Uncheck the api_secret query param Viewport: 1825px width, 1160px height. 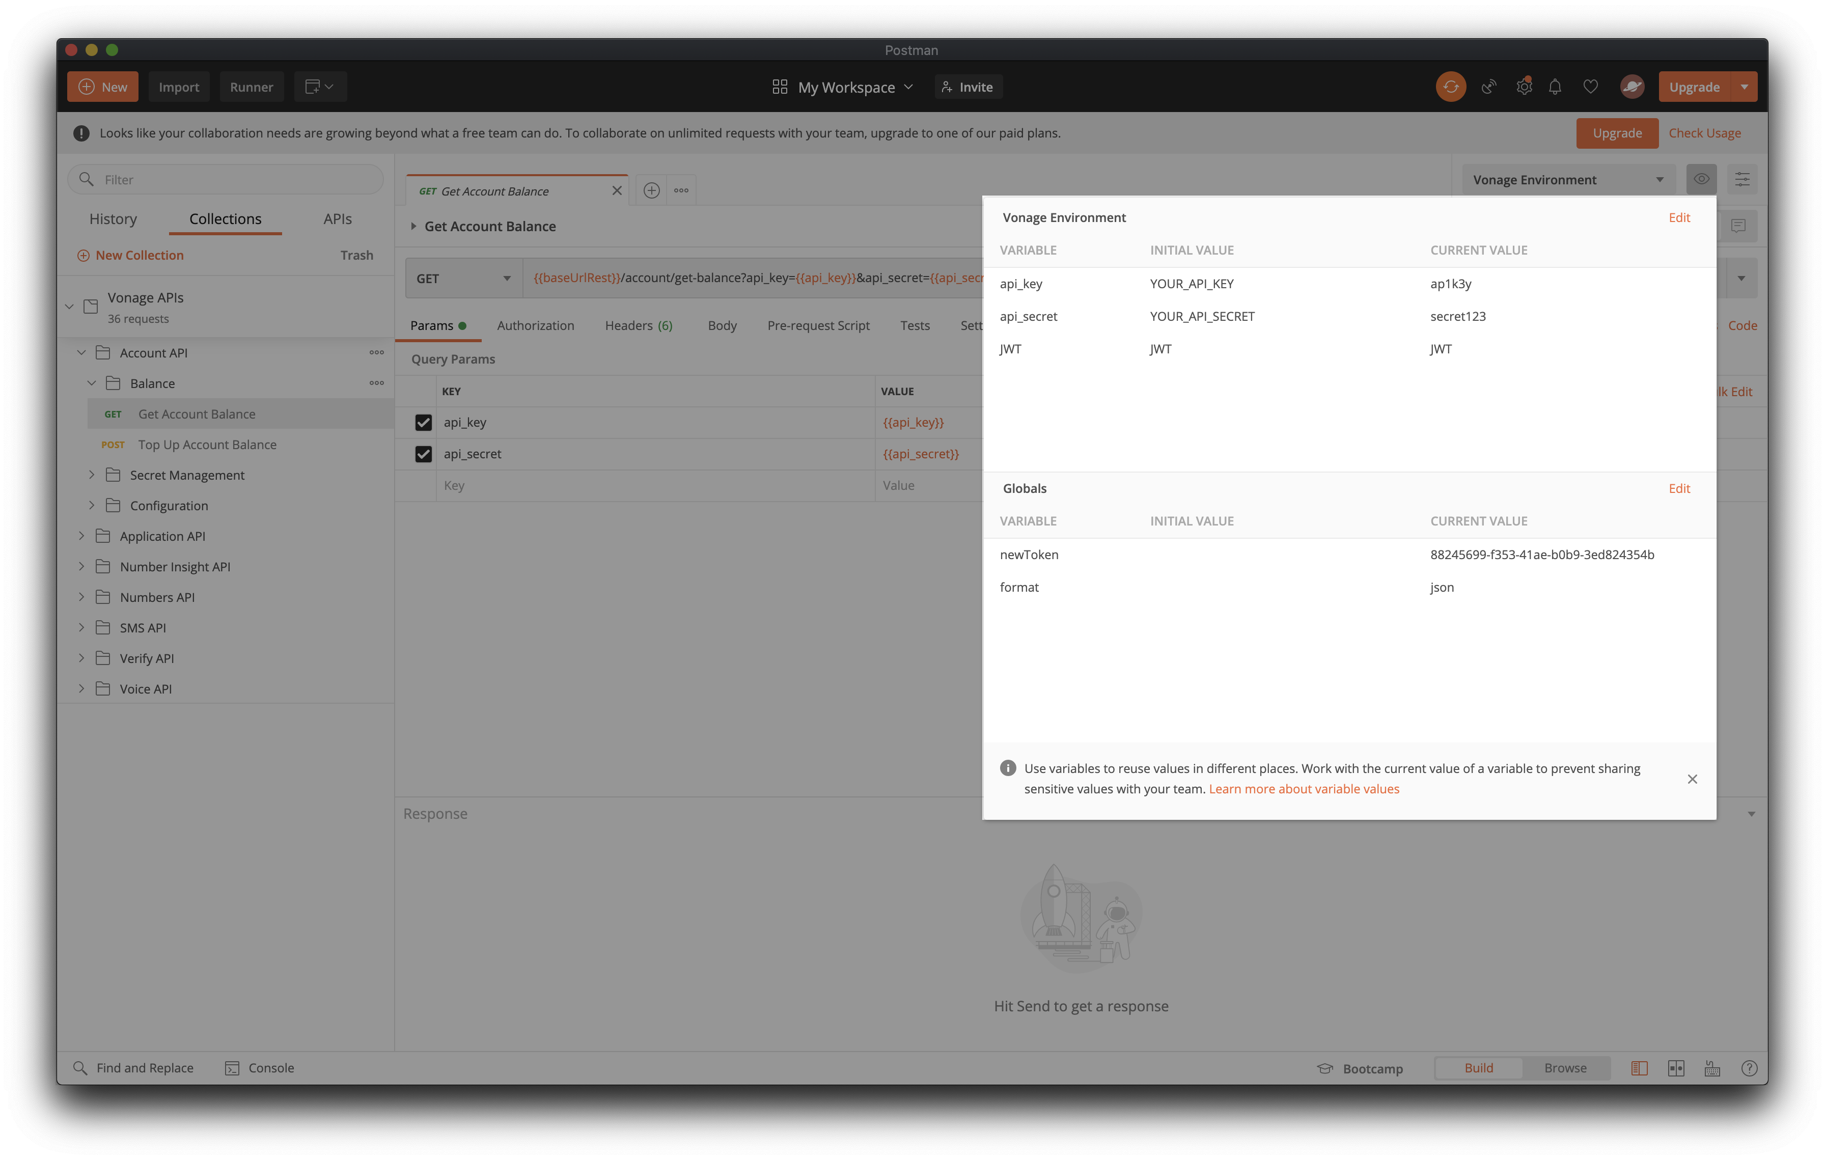pyautogui.click(x=424, y=454)
